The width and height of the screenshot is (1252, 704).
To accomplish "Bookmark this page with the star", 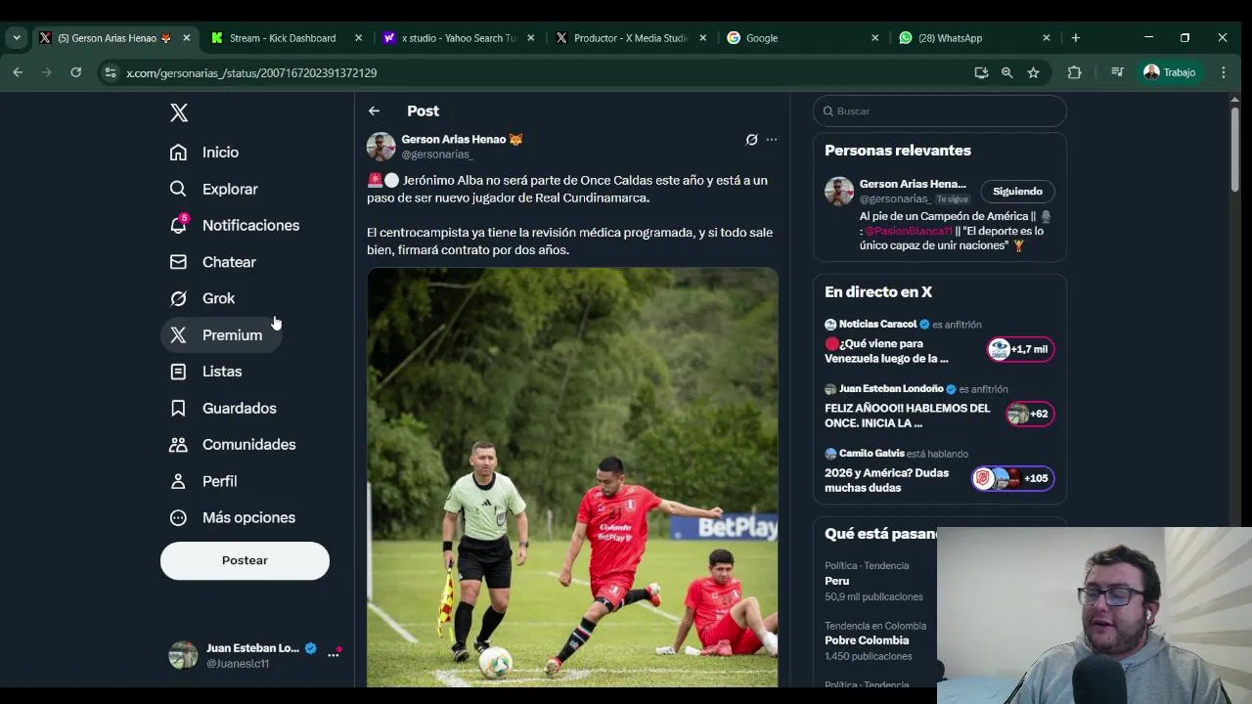I will [1033, 72].
